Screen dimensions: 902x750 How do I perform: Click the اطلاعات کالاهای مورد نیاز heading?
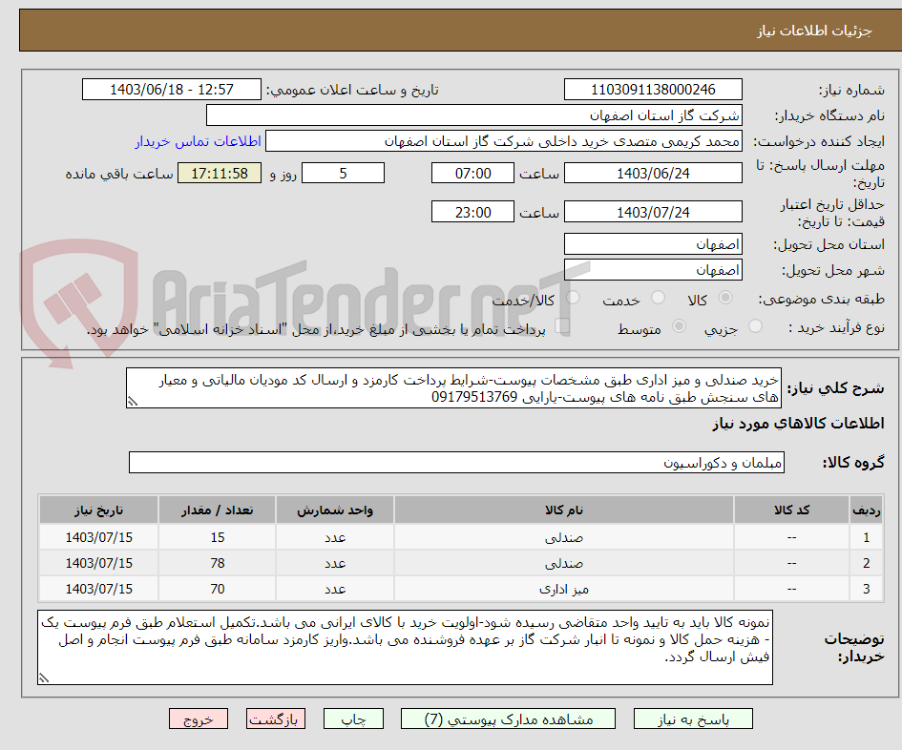(x=799, y=424)
